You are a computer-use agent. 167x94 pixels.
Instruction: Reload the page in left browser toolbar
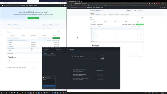(5, 3)
